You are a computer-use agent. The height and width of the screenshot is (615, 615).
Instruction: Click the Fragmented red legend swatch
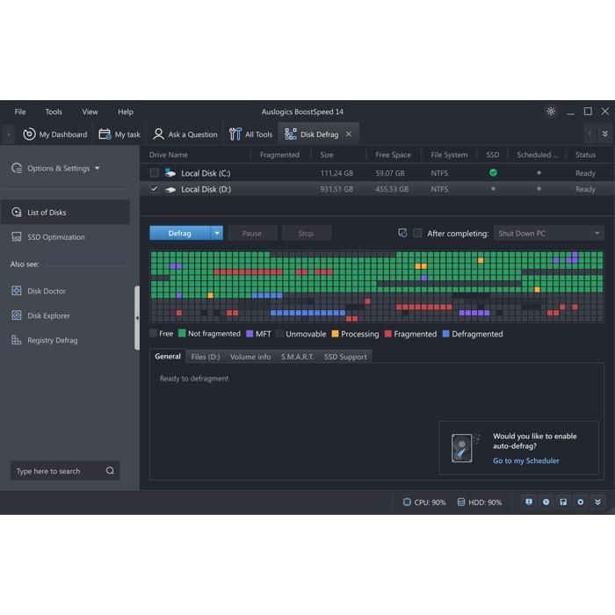pyautogui.click(x=388, y=334)
